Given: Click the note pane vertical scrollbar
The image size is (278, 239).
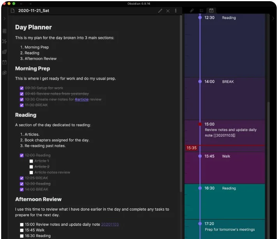Looking at the screenshot, I should (x=181, y=104).
